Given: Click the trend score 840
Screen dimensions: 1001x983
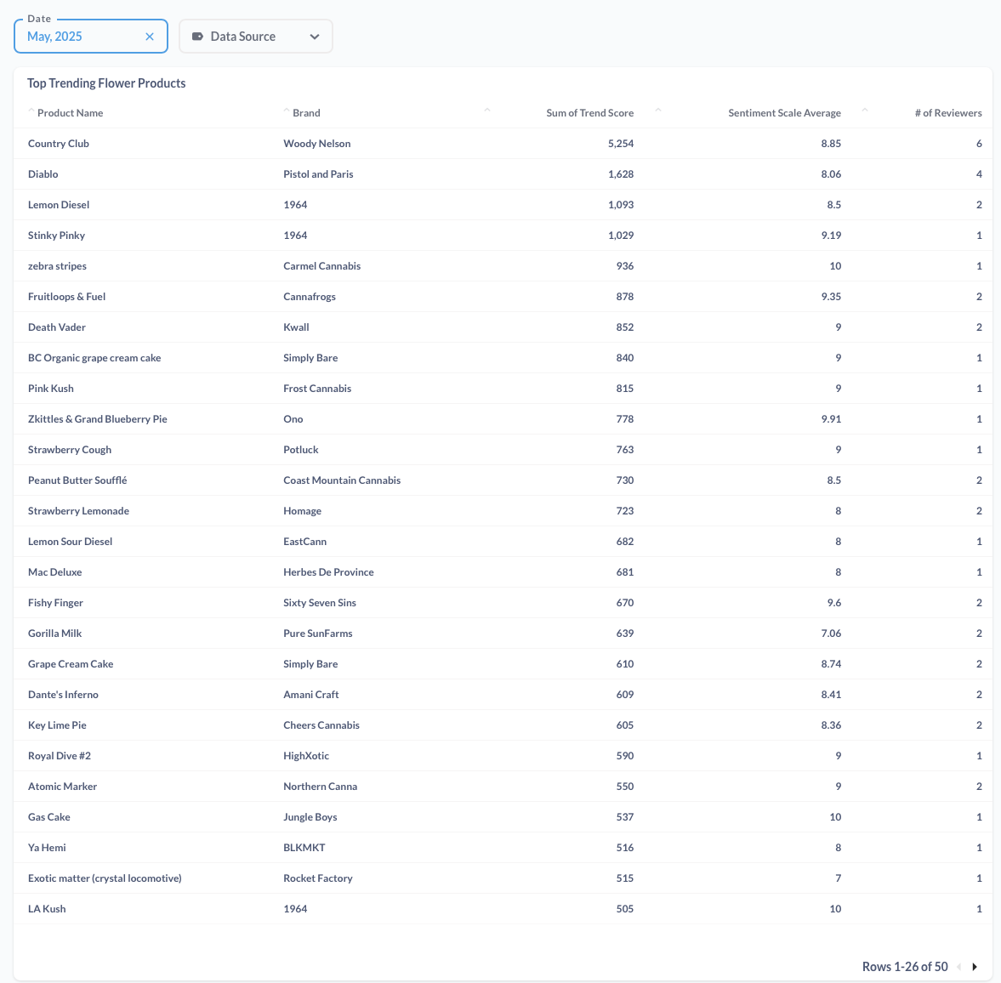Looking at the screenshot, I should point(625,358).
